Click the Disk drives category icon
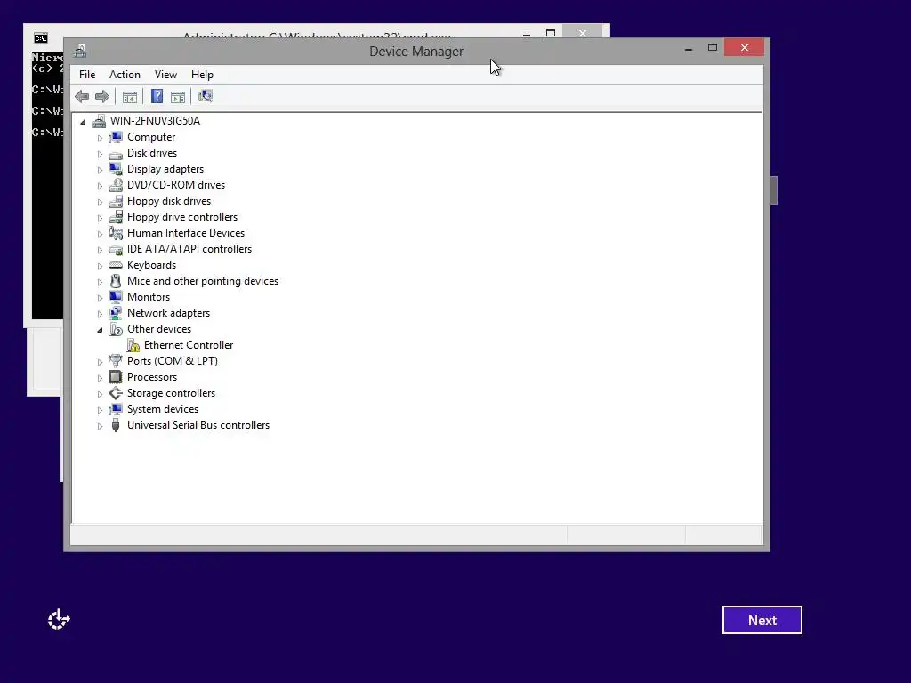This screenshot has width=911, height=683. (116, 153)
